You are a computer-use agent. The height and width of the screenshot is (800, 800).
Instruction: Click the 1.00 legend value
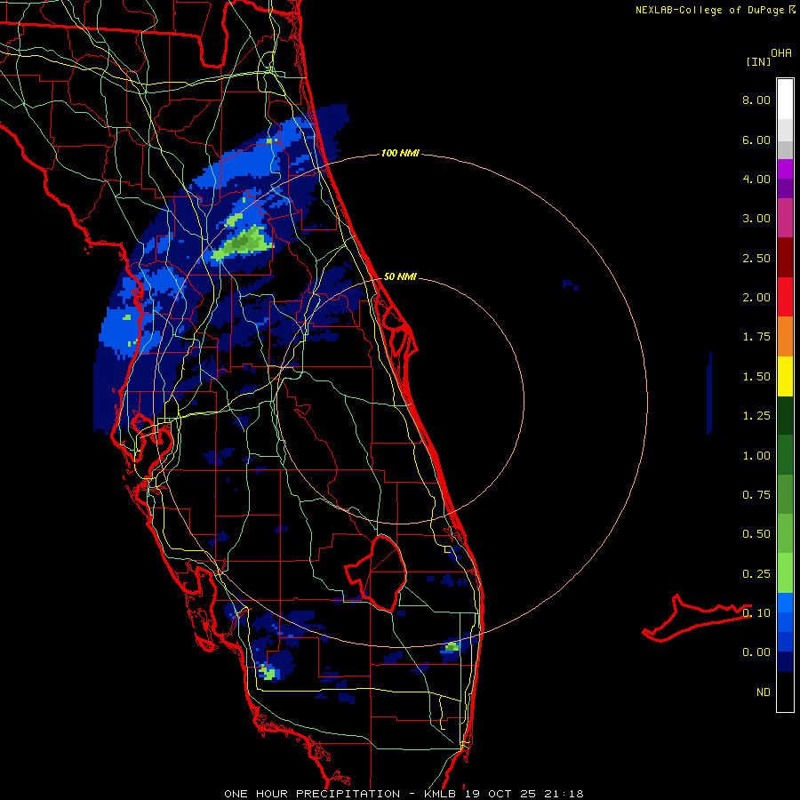[756, 456]
